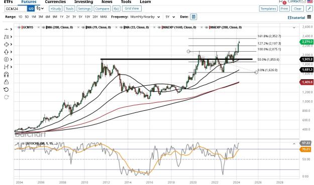
Task: Open the date calendar picker
Action: pyautogui.click(x=193, y=17)
